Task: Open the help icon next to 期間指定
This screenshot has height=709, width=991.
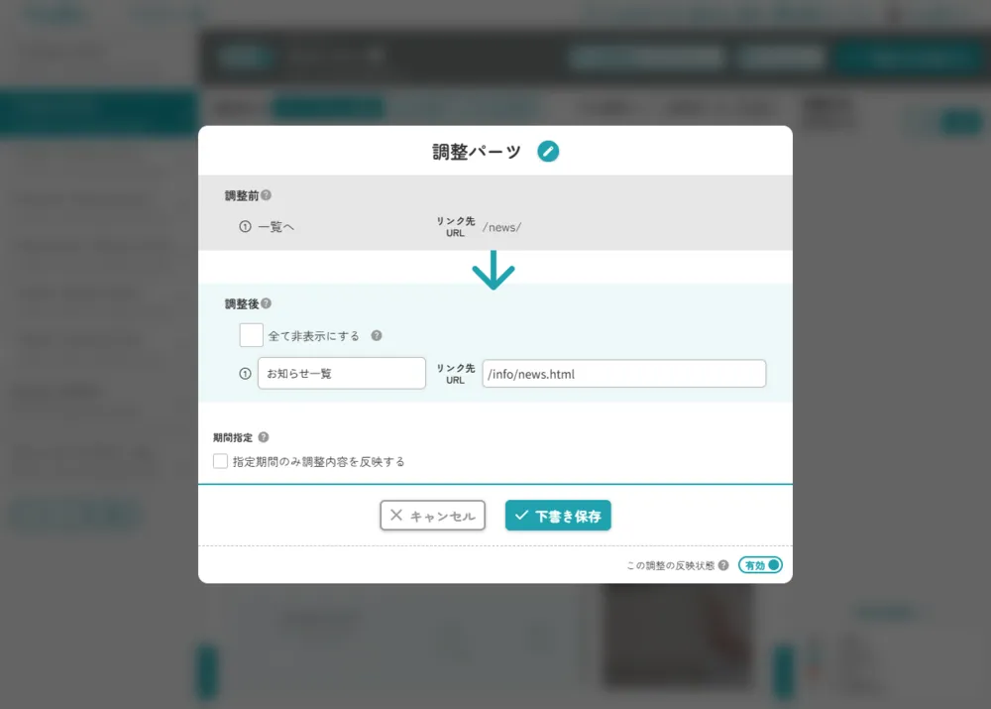Action: tap(264, 437)
